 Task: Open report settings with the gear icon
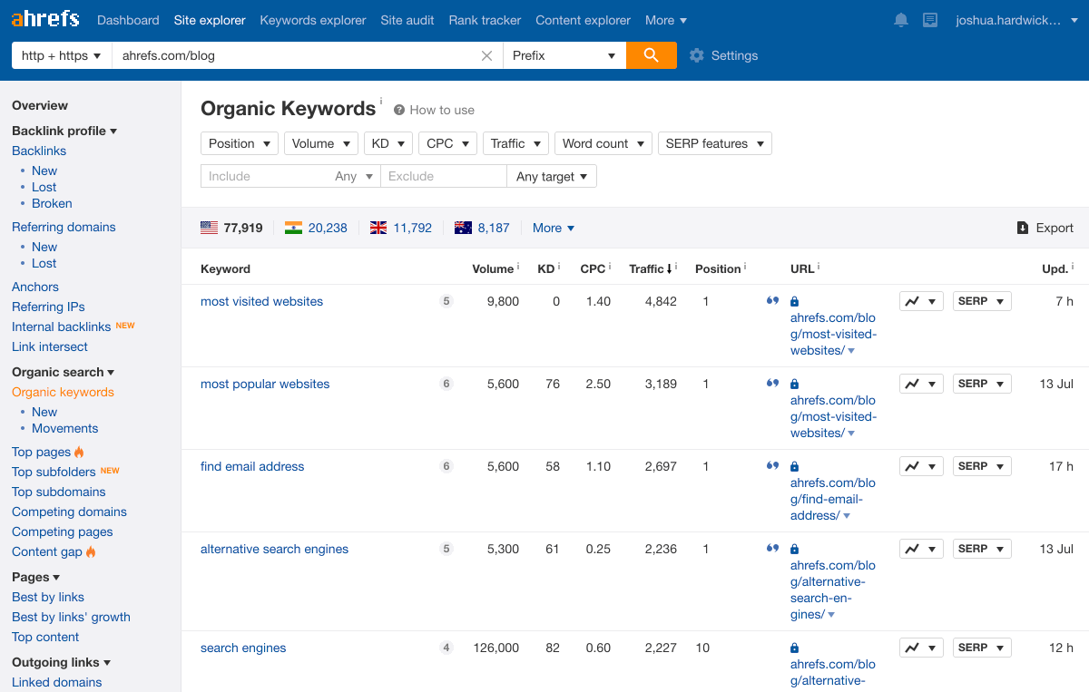pos(696,55)
